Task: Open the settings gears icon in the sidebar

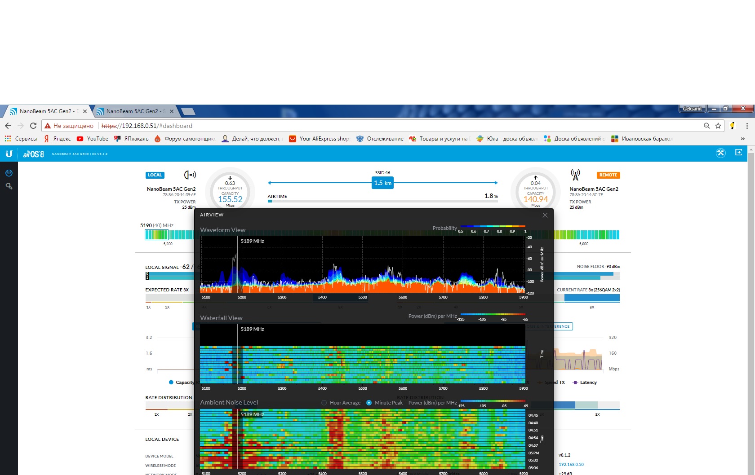Action: point(9,186)
